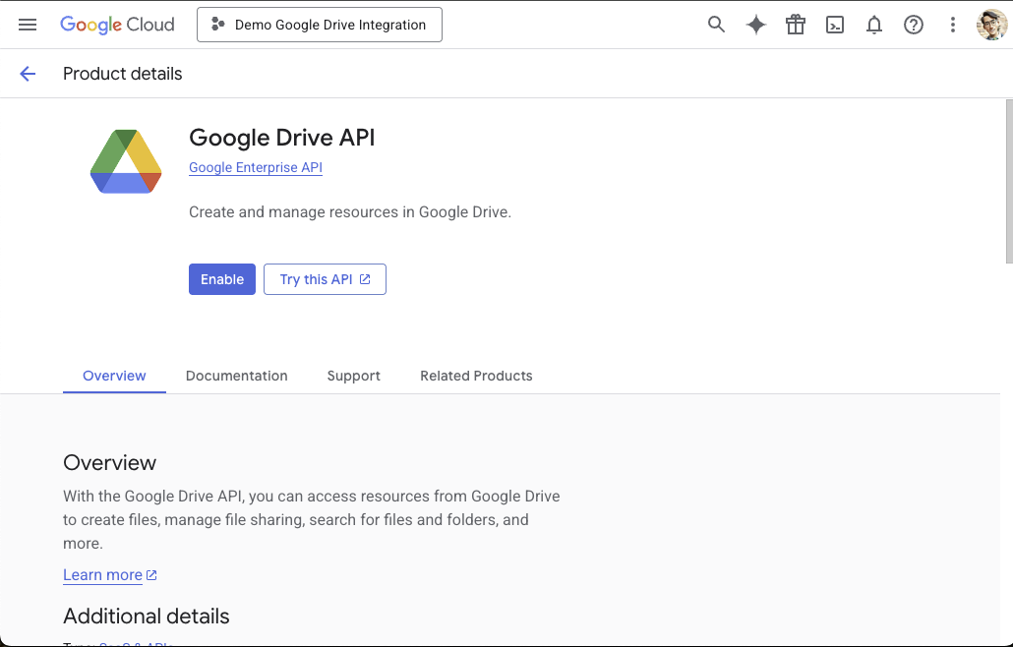This screenshot has width=1013, height=647.
Task: Click the Additional details heading
Action: pos(146,616)
